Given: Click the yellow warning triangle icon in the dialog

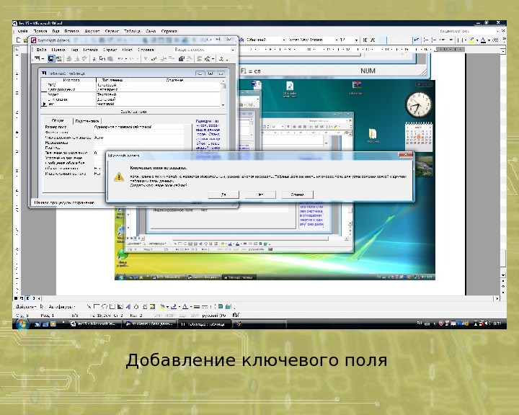Looking at the screenshot, I should (x=119, y=177).
